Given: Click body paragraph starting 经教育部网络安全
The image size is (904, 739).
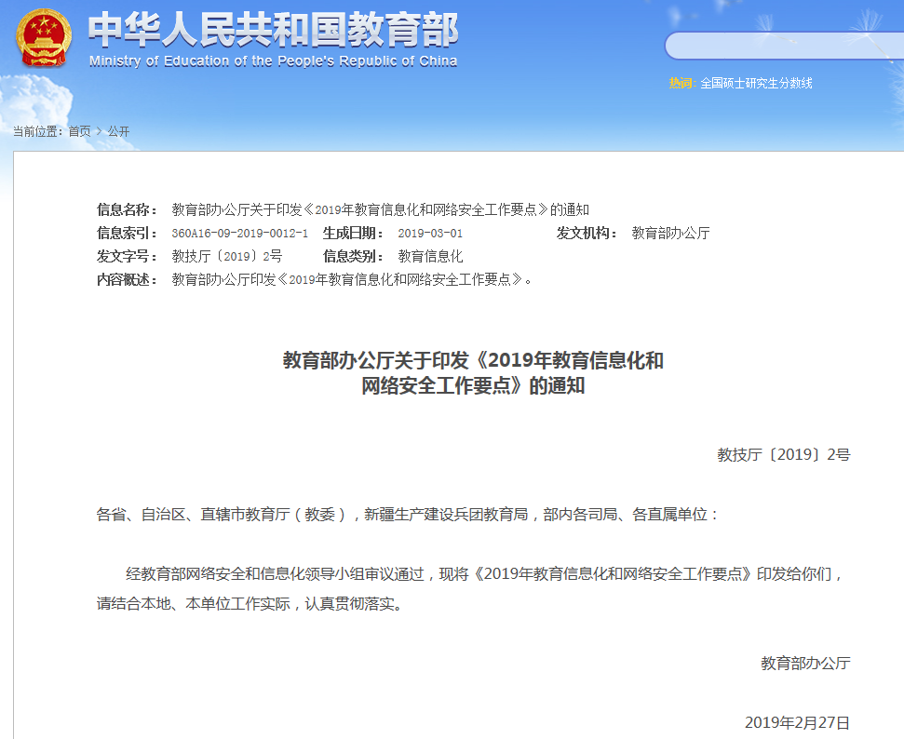Looking at the screenshot, I should (x=471, y=588).
